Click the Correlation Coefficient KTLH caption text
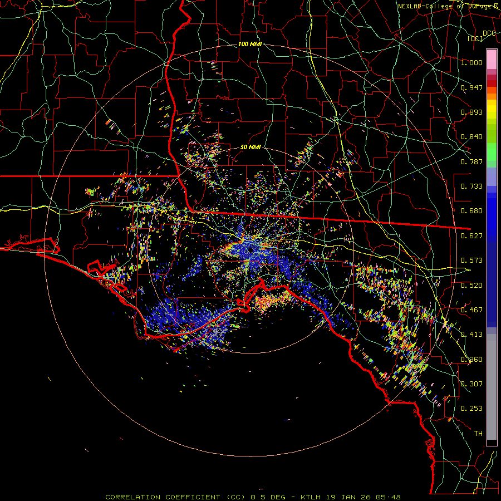501x501 pixels. [x=253, y=497]
